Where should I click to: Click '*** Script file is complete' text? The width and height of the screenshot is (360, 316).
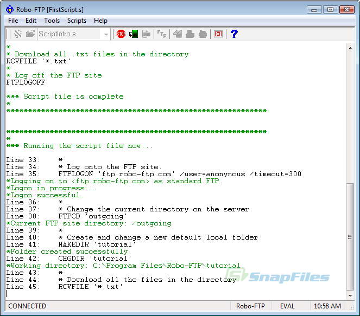(65, 96)
